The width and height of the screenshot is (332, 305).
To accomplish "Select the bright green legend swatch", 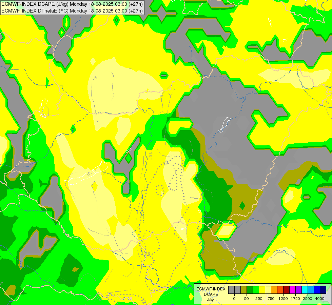I will [256, 290].
